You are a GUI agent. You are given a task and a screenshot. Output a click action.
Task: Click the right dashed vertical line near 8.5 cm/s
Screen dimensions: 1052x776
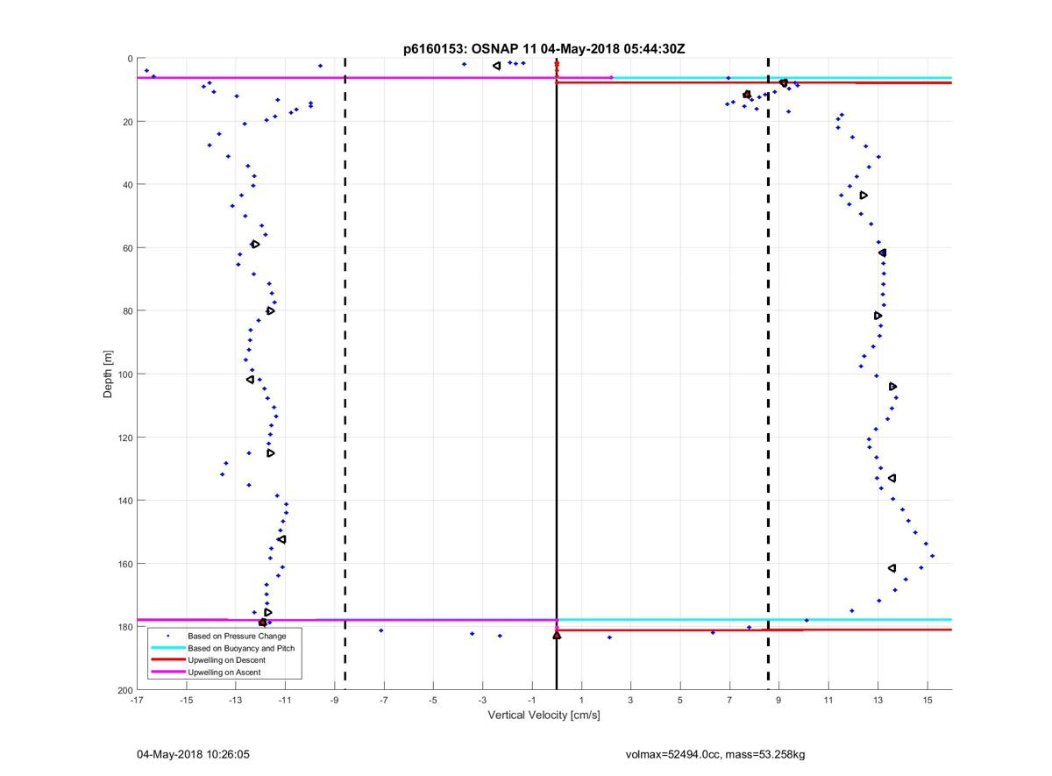(768, 374)
